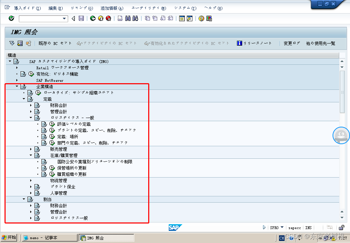Image resolution: width=350 pixels, height=243 pixels.
Task: Click the Create Shortcut icon
Action: (x=190, y=18)
